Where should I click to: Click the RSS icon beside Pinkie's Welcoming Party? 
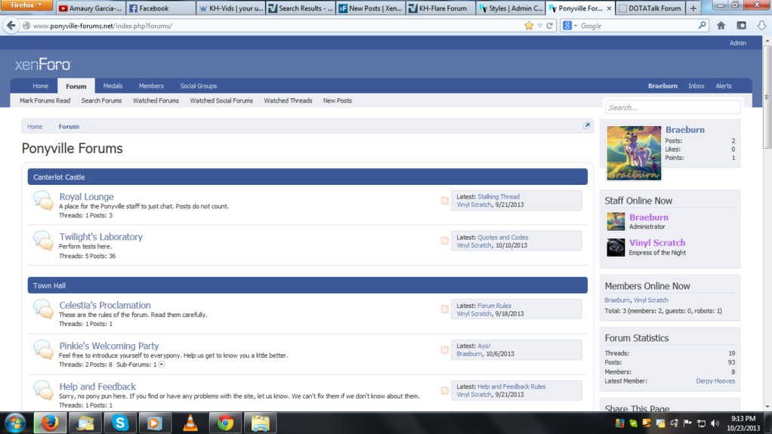pyautogui.click(x=444, y=350)
